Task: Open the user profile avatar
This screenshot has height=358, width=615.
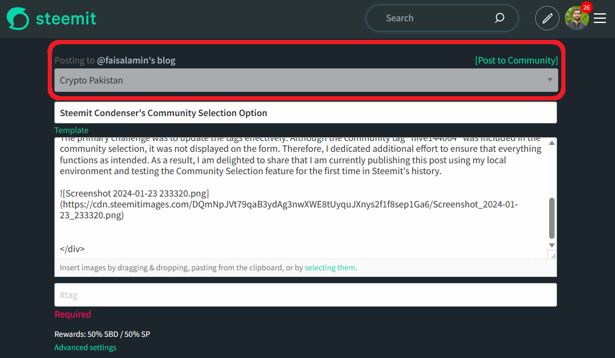Action: 576,18
